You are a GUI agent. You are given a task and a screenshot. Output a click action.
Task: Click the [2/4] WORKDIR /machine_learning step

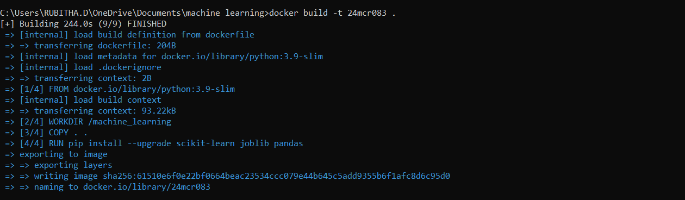click(x=88, y=122)
